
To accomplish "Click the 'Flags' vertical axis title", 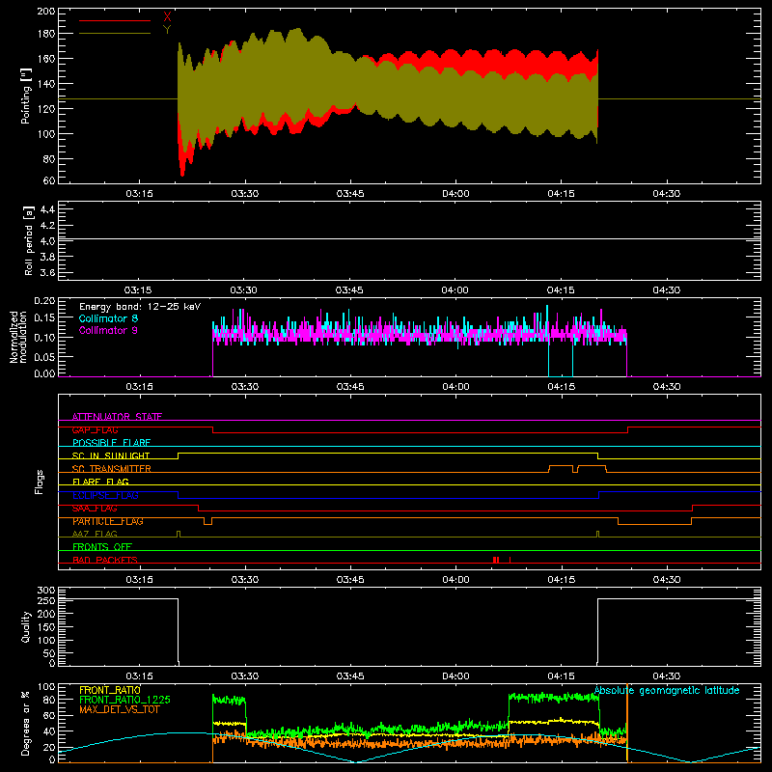I will tap(40, 482).
